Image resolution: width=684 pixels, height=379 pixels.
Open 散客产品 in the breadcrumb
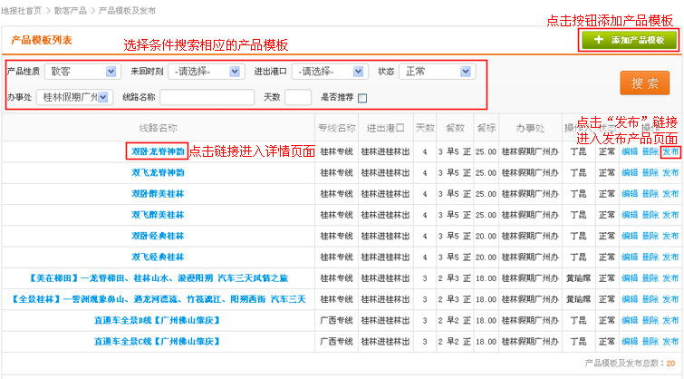72,9
